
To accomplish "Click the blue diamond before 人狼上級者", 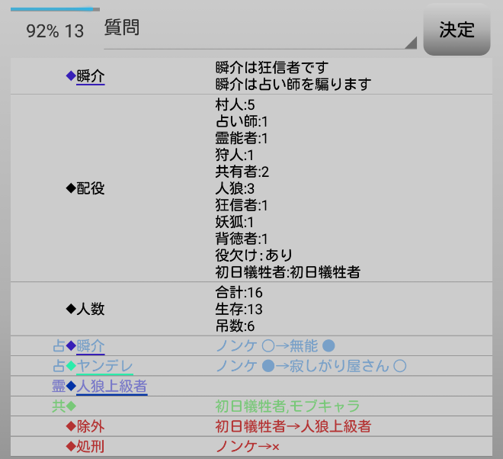I will 72,386.
